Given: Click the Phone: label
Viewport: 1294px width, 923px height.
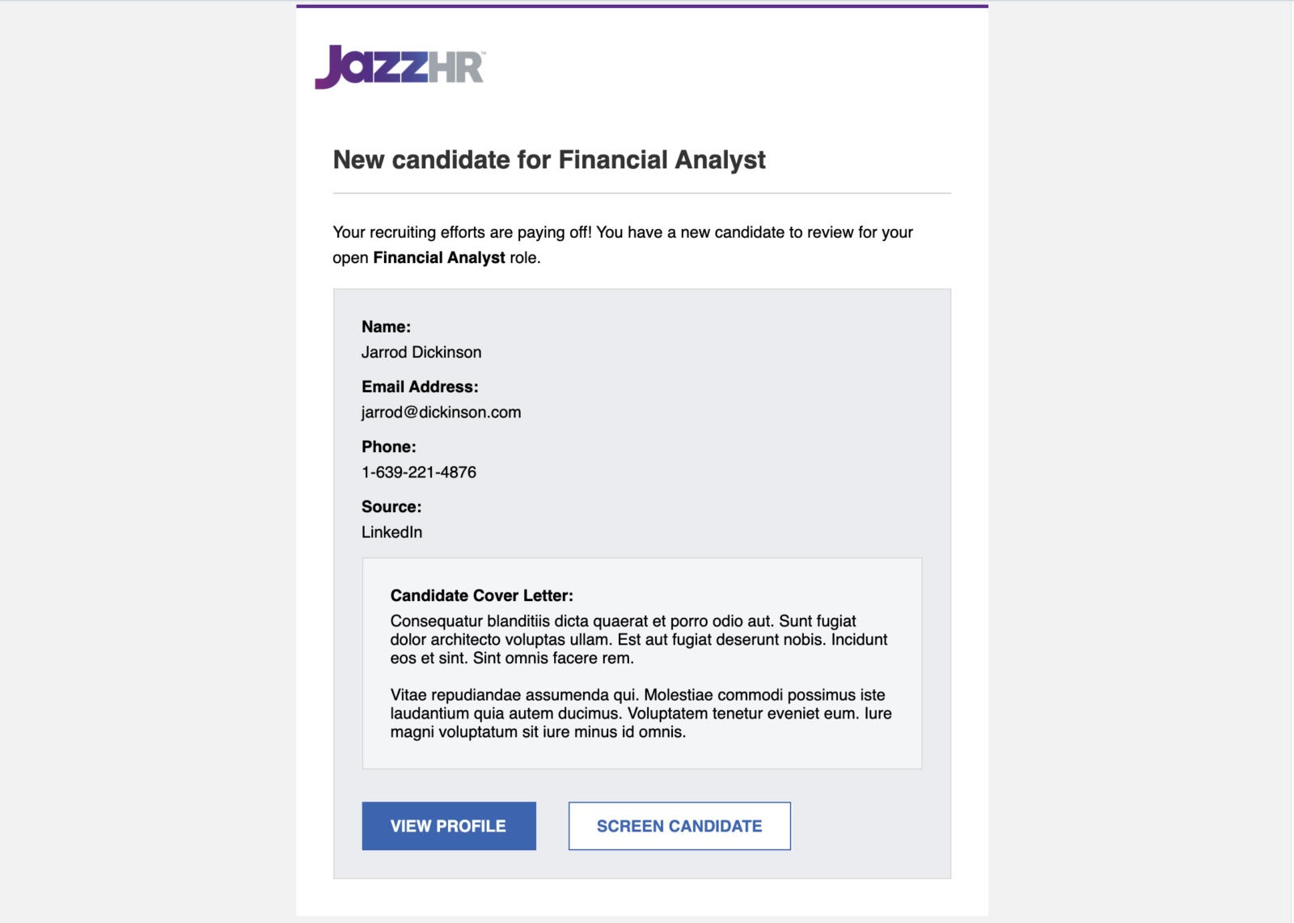Looking at the screenshot, I should point(388,447).
